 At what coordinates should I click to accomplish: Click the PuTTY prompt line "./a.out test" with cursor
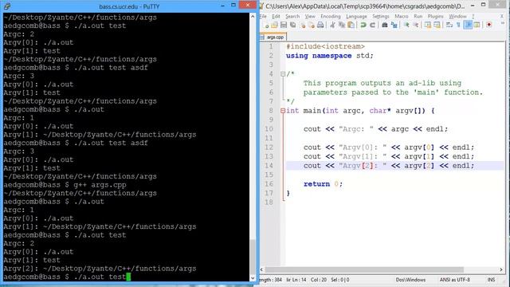(x=67, y=277)
